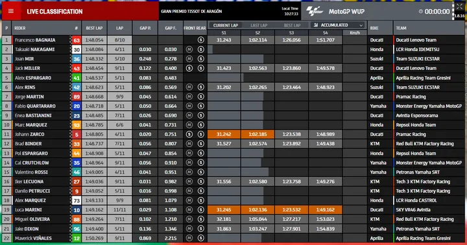Image resolution: width=467 pixels, height=245 pixels.
Task: Click the session timer clock icon
Action: pos(420,11)
